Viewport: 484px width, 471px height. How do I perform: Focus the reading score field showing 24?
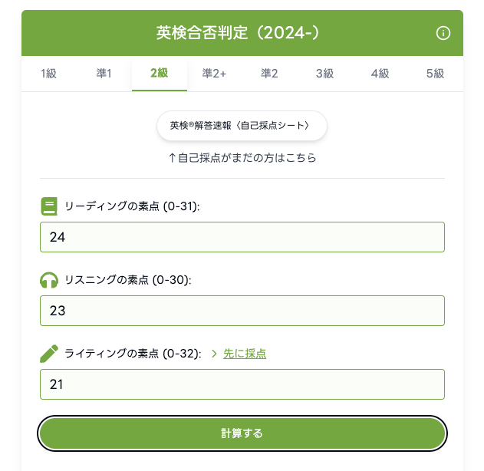point(242,237)
